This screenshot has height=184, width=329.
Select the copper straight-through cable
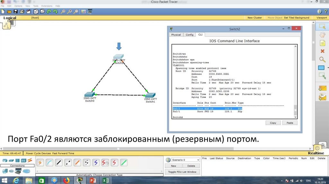pyautogui.click(x=59, y=163)
